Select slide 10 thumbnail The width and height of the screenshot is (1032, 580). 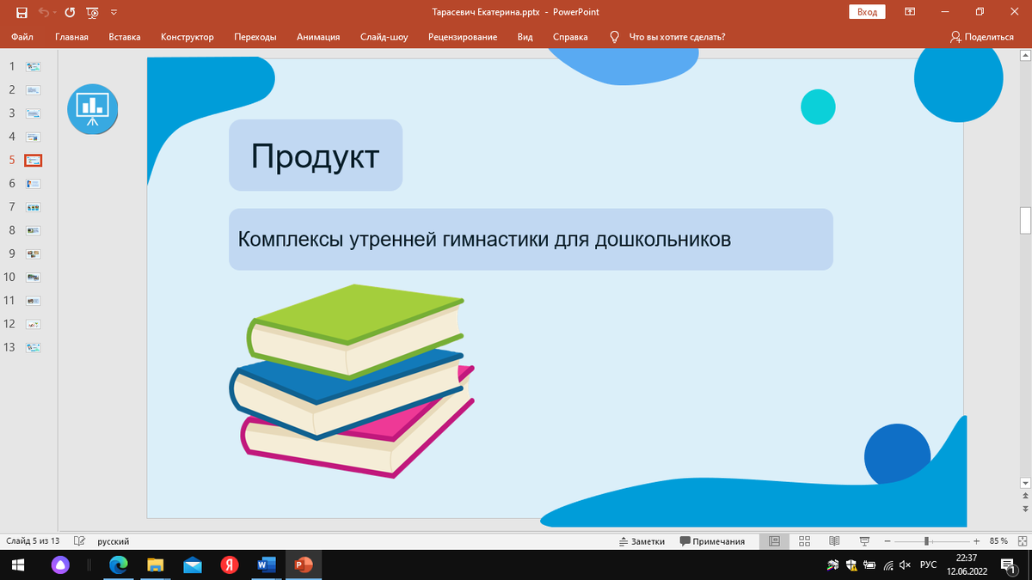34,278
